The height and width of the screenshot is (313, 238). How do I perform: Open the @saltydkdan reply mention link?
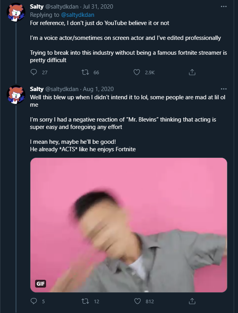point(78,15)
